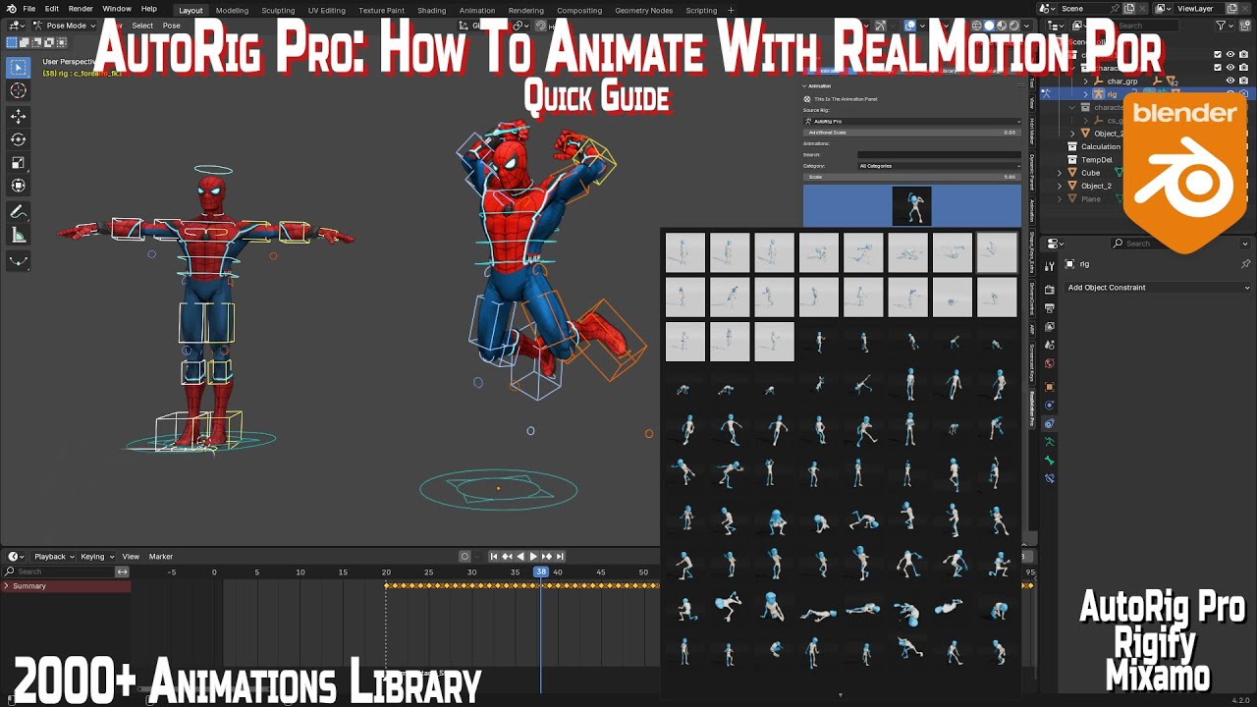Viewport: 1257px width, 707px height.
Task: Click the current frame 38 marker
Action: coord(540,571)
